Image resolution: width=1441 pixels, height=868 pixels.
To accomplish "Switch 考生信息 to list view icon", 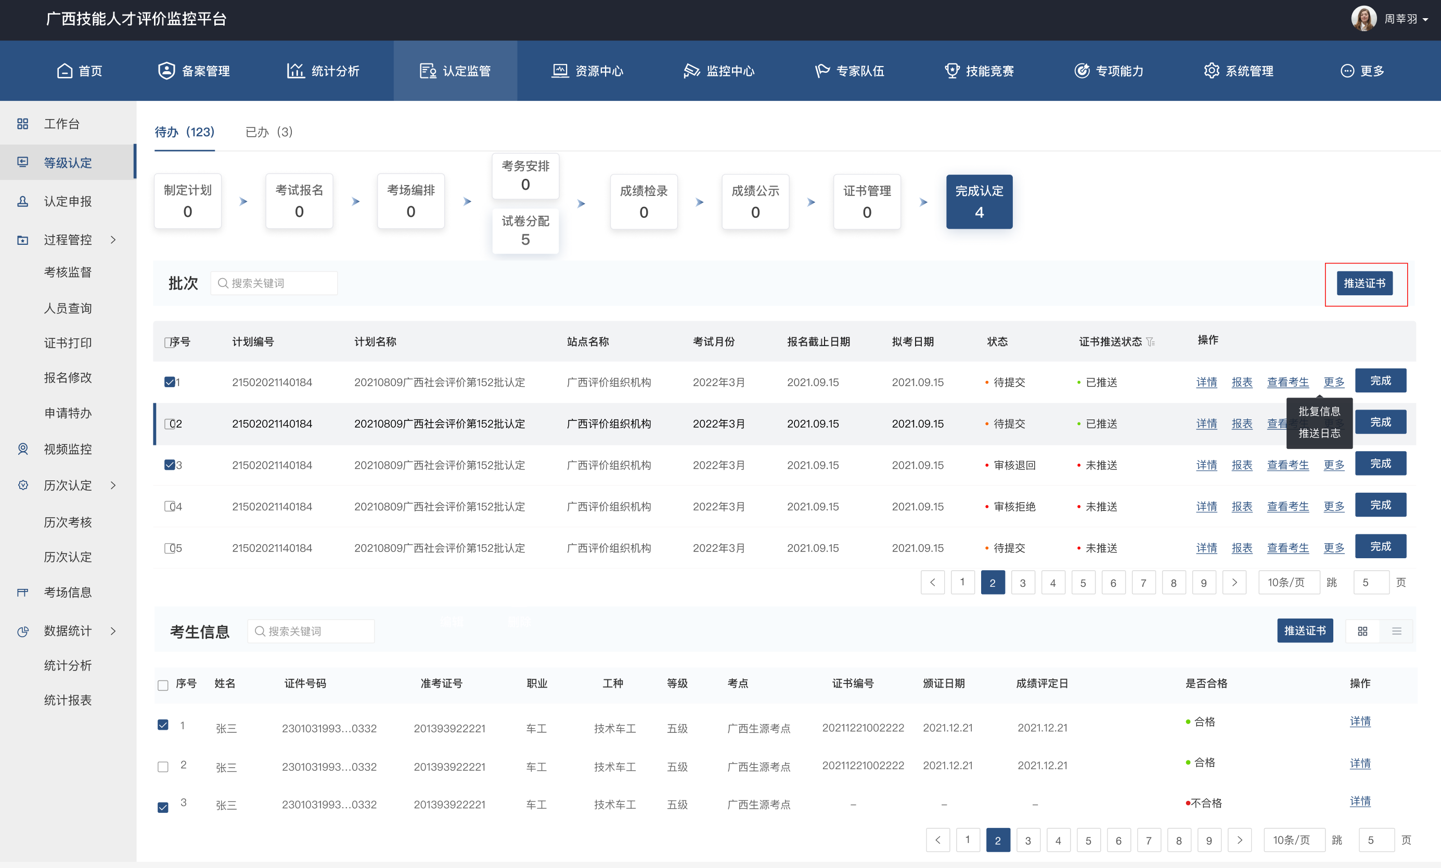I will [x=1397, y=631].
